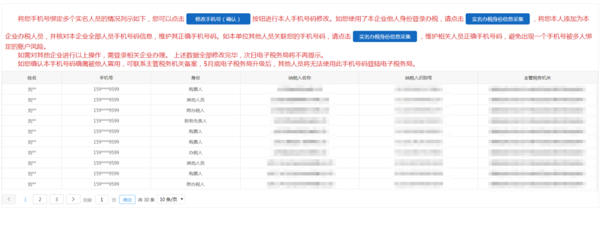Jump to page 2 in pagination
603x244 pixels.
click(x=40, y=199)
